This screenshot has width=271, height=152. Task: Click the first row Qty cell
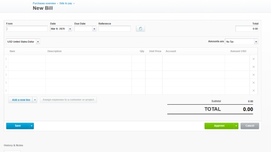(138, 59)
